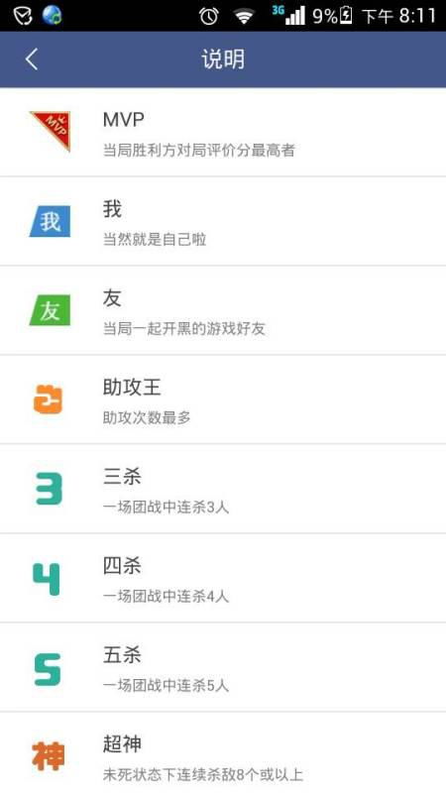Click the orange 神 icon

coord(49,756)
